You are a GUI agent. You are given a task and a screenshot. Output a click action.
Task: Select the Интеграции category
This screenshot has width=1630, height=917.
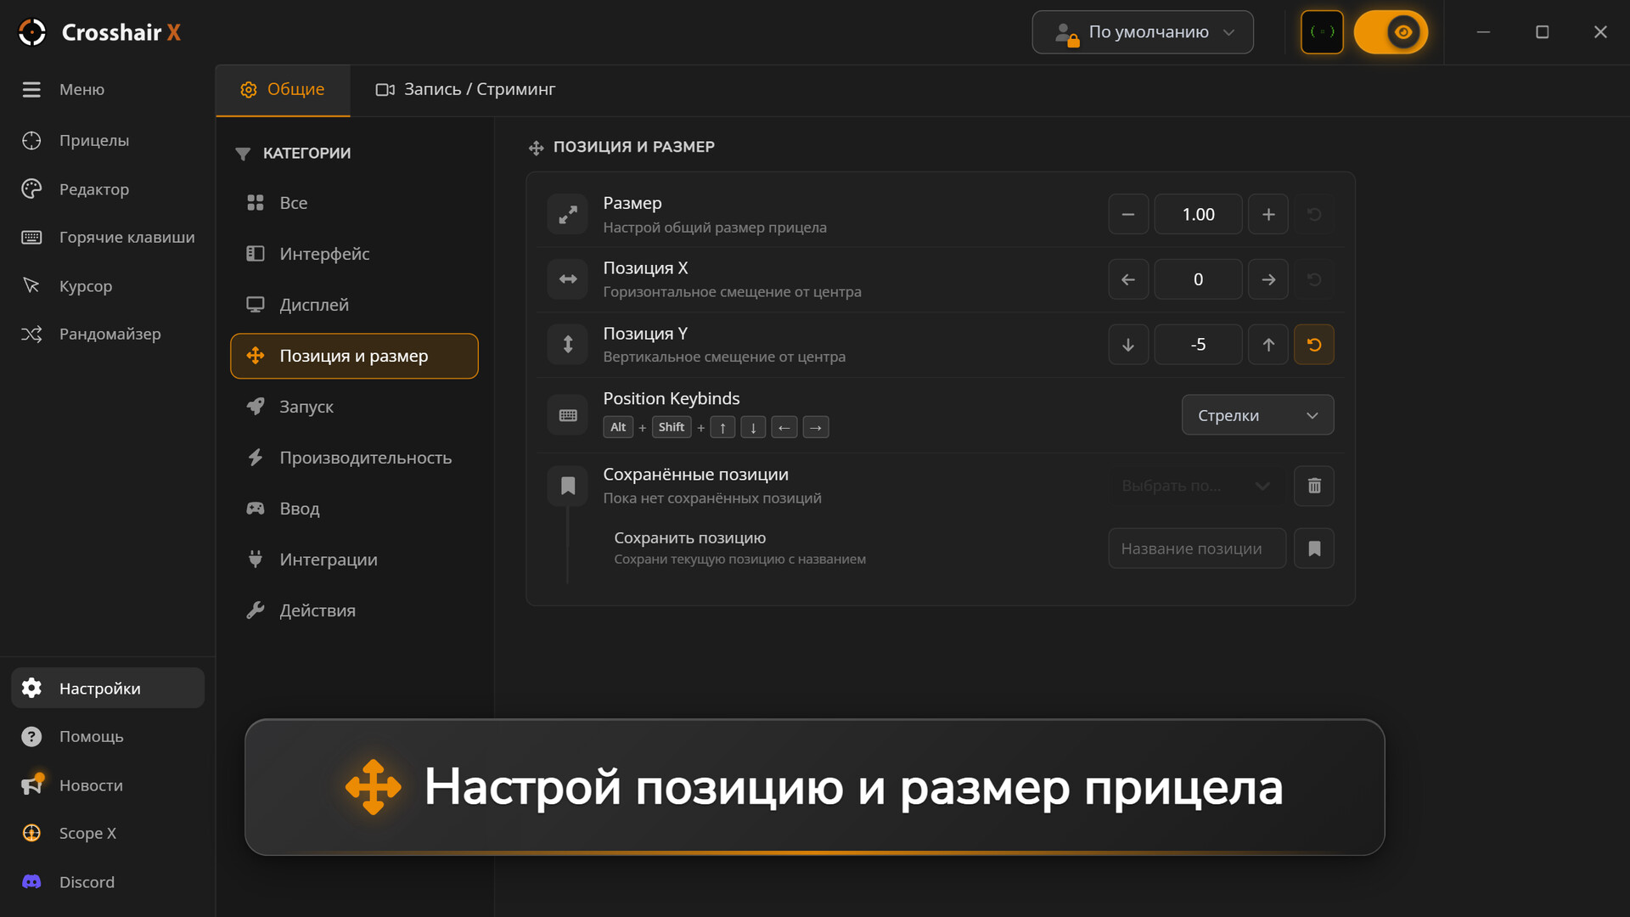click(x=354, y=560)
